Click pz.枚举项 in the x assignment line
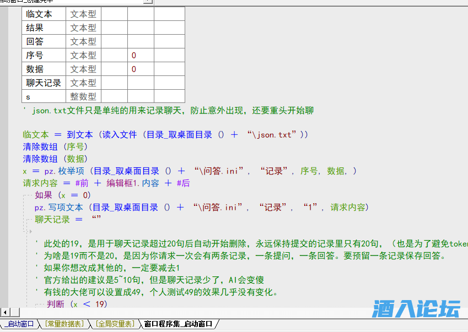Viewport: 468px width, 332px height. tap(64, 171)
